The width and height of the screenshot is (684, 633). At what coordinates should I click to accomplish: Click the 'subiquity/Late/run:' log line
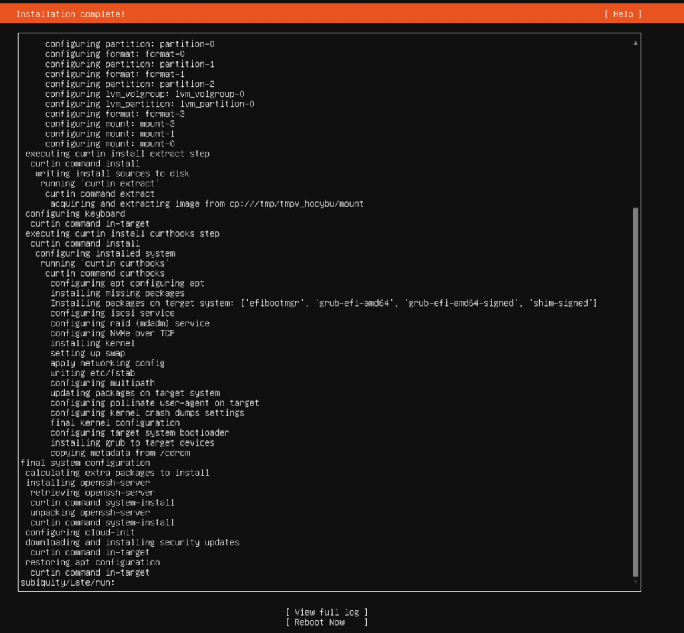[x=67, y=582]
